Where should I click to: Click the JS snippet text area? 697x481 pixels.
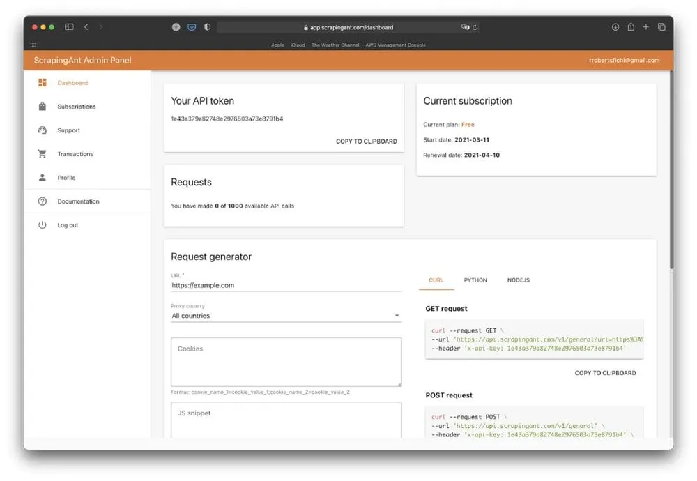pyautogui.click(x=286, y=420)
